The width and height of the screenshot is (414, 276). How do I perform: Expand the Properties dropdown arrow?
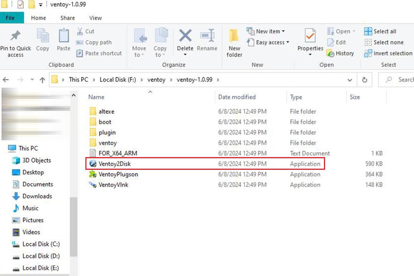[310, 54]
